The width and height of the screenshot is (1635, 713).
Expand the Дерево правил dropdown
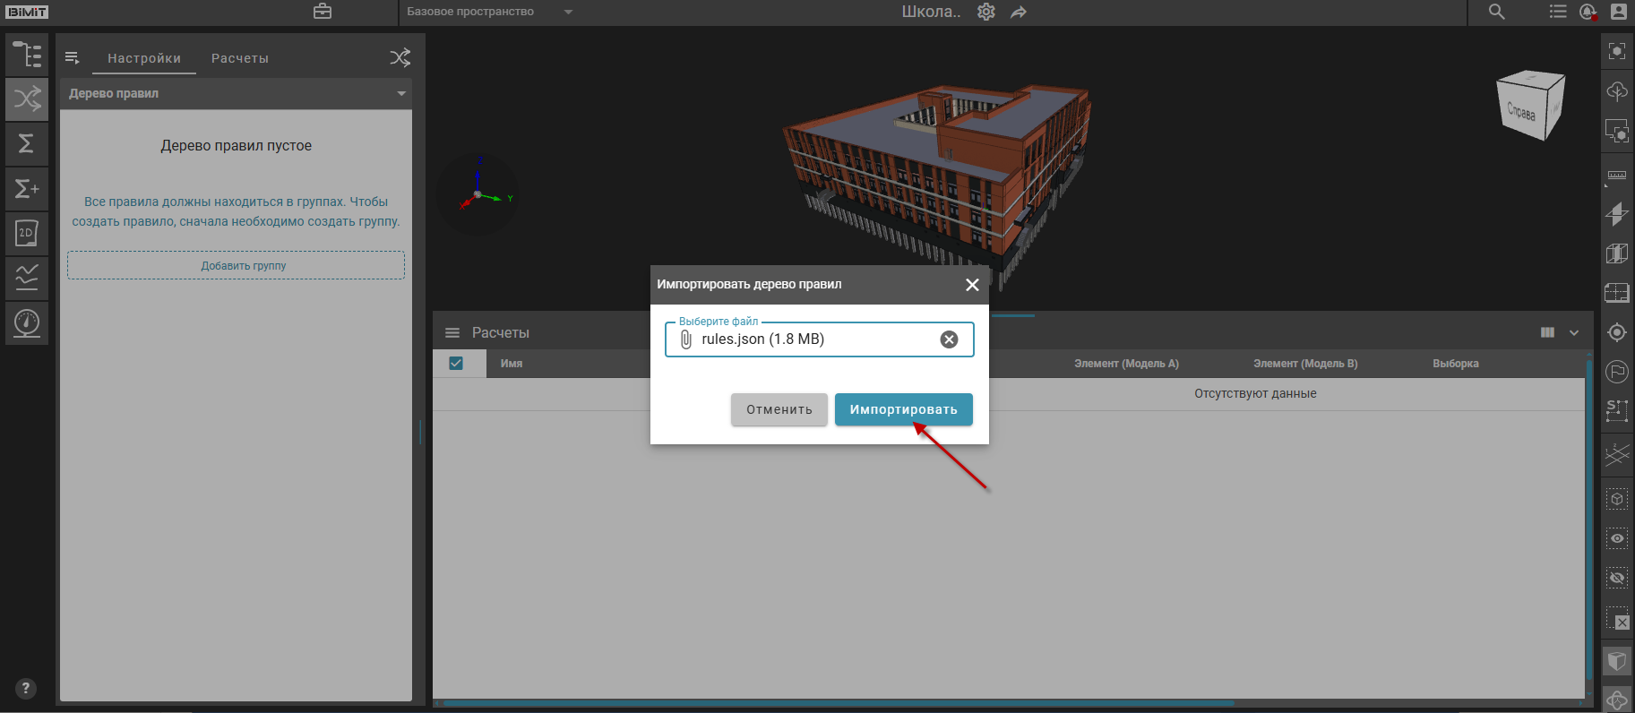(x=400, y=93)
